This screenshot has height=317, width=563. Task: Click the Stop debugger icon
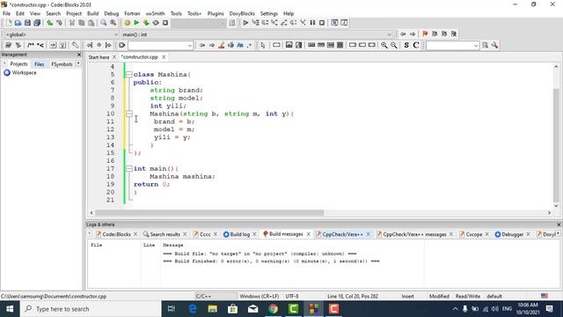click(x=322, y=23)
